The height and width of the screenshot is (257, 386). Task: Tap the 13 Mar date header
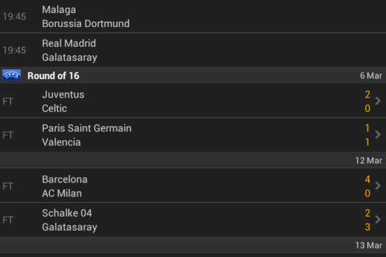369,245
